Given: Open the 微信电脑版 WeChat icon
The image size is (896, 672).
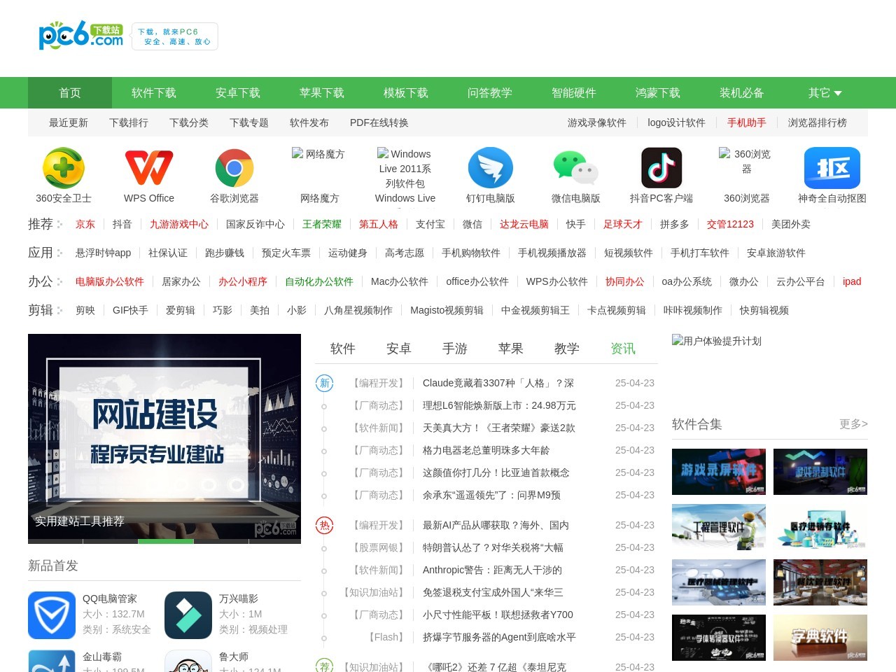Looking at the screenshot, I should click(x=576, y=168).
